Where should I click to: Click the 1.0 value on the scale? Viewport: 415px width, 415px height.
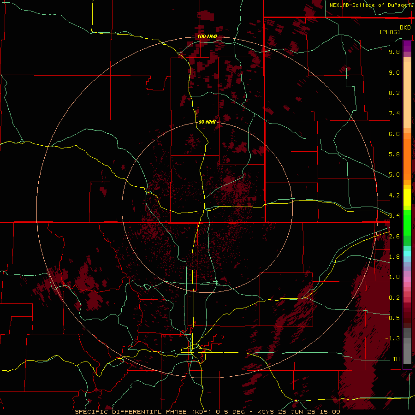[394, 277]
